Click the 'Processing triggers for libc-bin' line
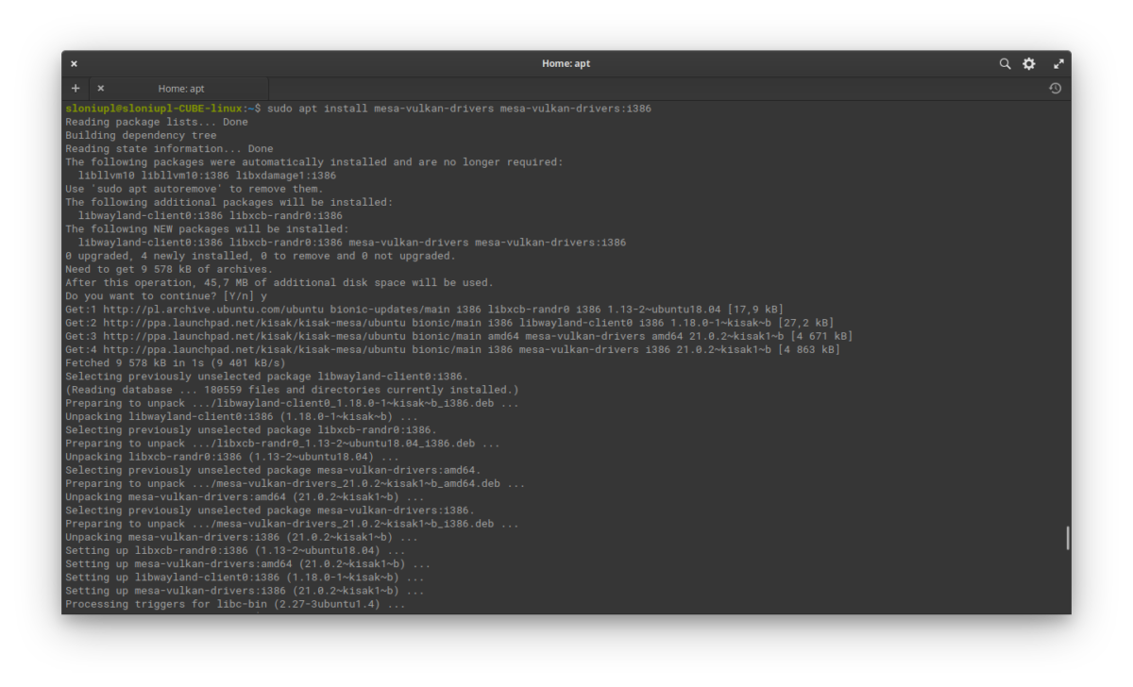Screen dimensions: 1133x687 pyautogui.click(x=235, y=604)
